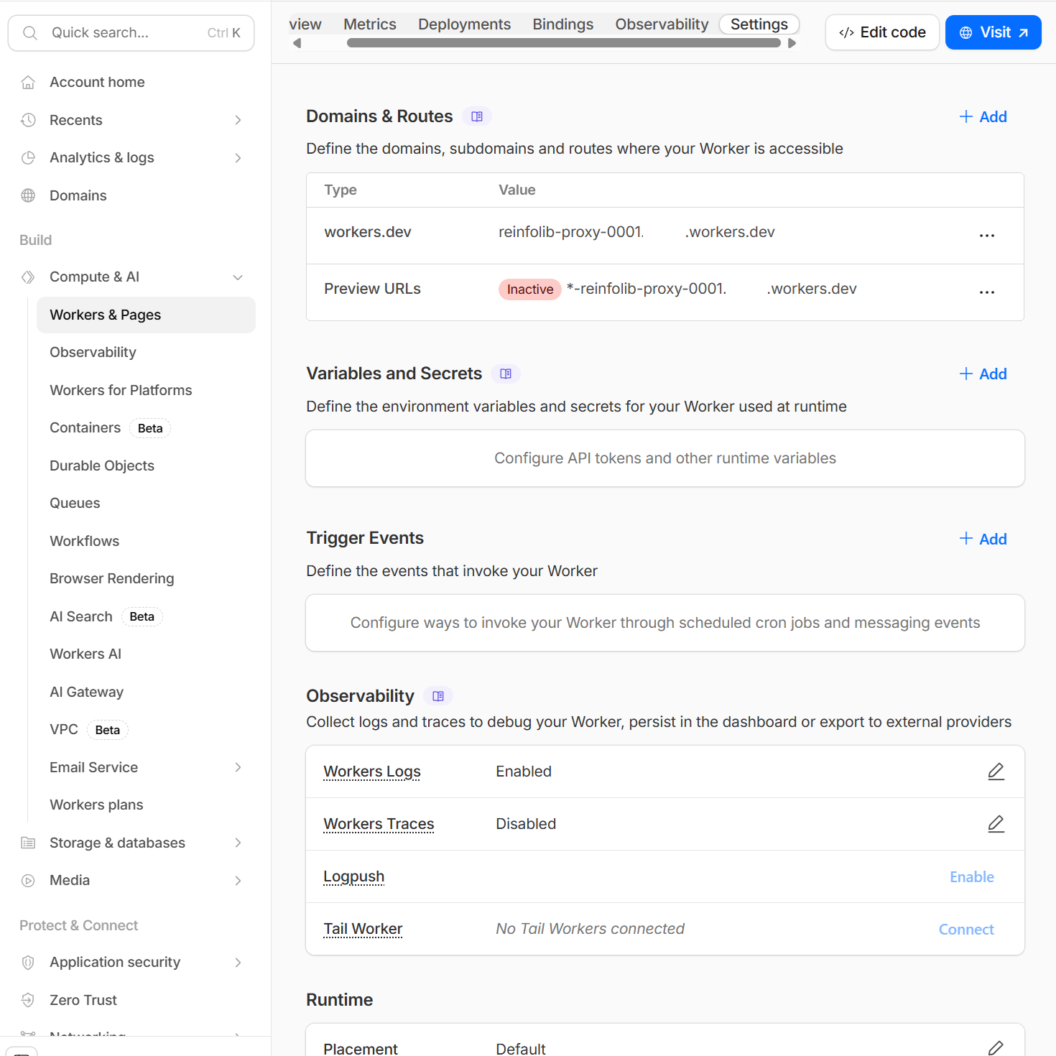This screenshot has width=1056, height=1056.
Task: Click the Edit code button
Action: click(x=882, y=32)
